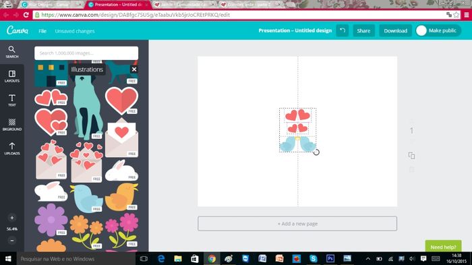The width and height of the screenshot is (472, 265).
Task: Open Photoshop from taskbar
Action: [330, 259]
